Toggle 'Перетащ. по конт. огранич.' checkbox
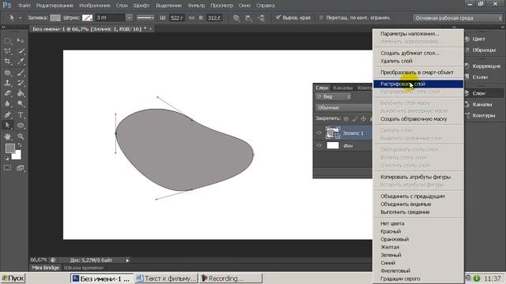Image resolution: width=506 pixels, height=284 pixels. pyautogui.click(x=321, y=17)
